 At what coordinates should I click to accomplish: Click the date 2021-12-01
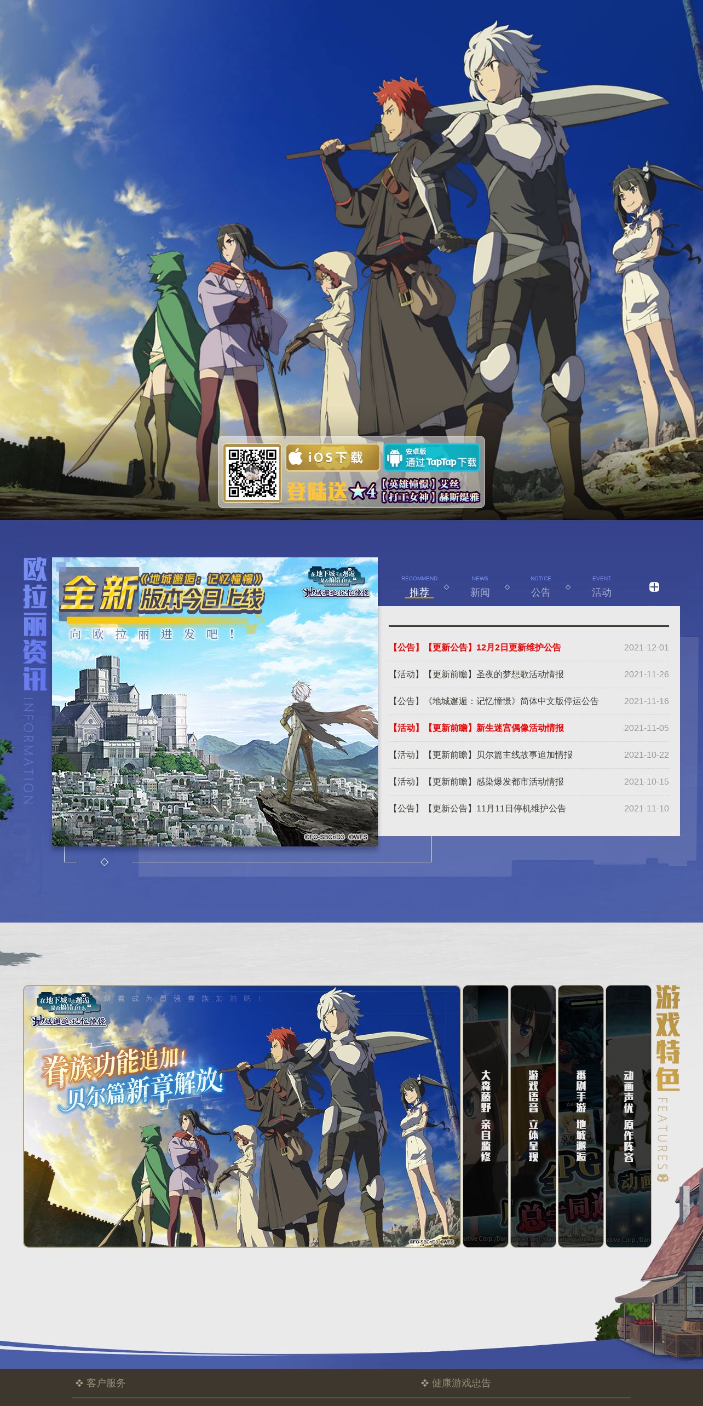click(647, 647)
